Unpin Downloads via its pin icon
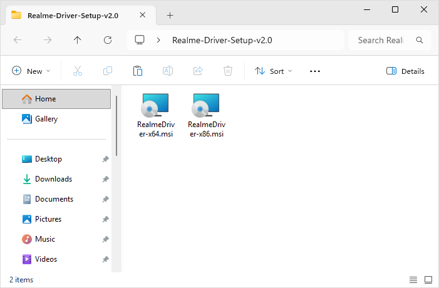The height and width of the screenshot is (288, 439). tap(105, 179)
